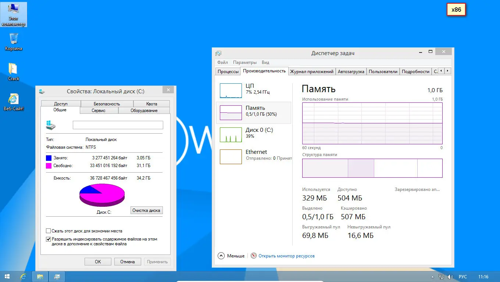Click the 329 МБ Используется value
500x282 pixels.
(x=314, y=198)
